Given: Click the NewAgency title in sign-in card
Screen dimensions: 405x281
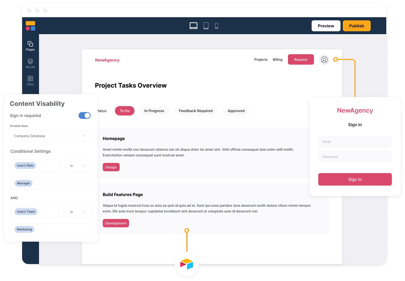Looking at the screenshot, I should (355, 110).
